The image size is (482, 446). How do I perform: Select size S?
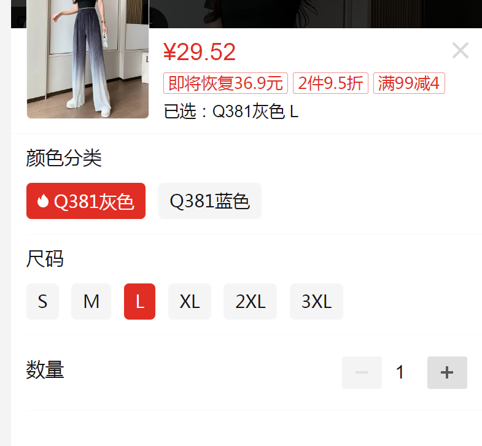click(43, 301)
